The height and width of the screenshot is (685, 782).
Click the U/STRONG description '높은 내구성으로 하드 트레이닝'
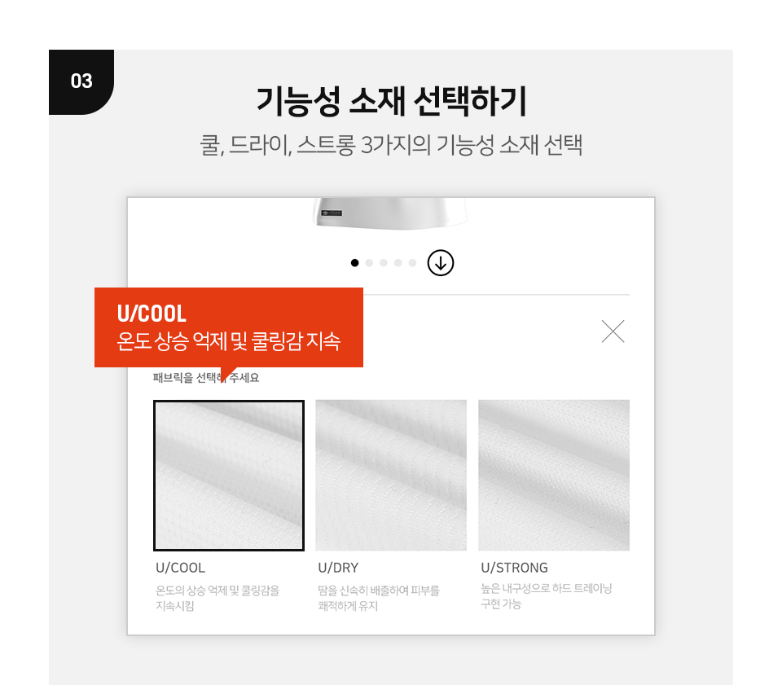click(x=546, y=588)
